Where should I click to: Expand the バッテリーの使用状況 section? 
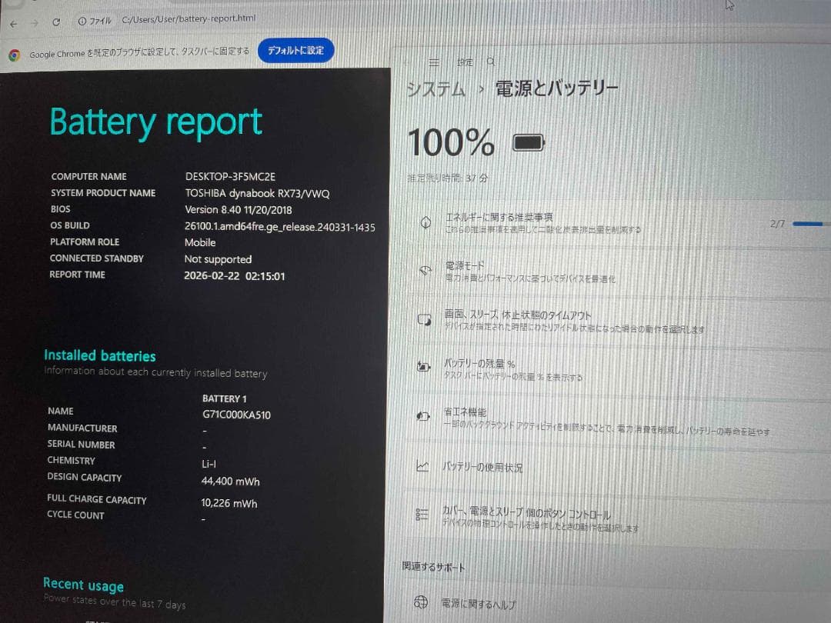pyautogui.click(x=617, y=468)
